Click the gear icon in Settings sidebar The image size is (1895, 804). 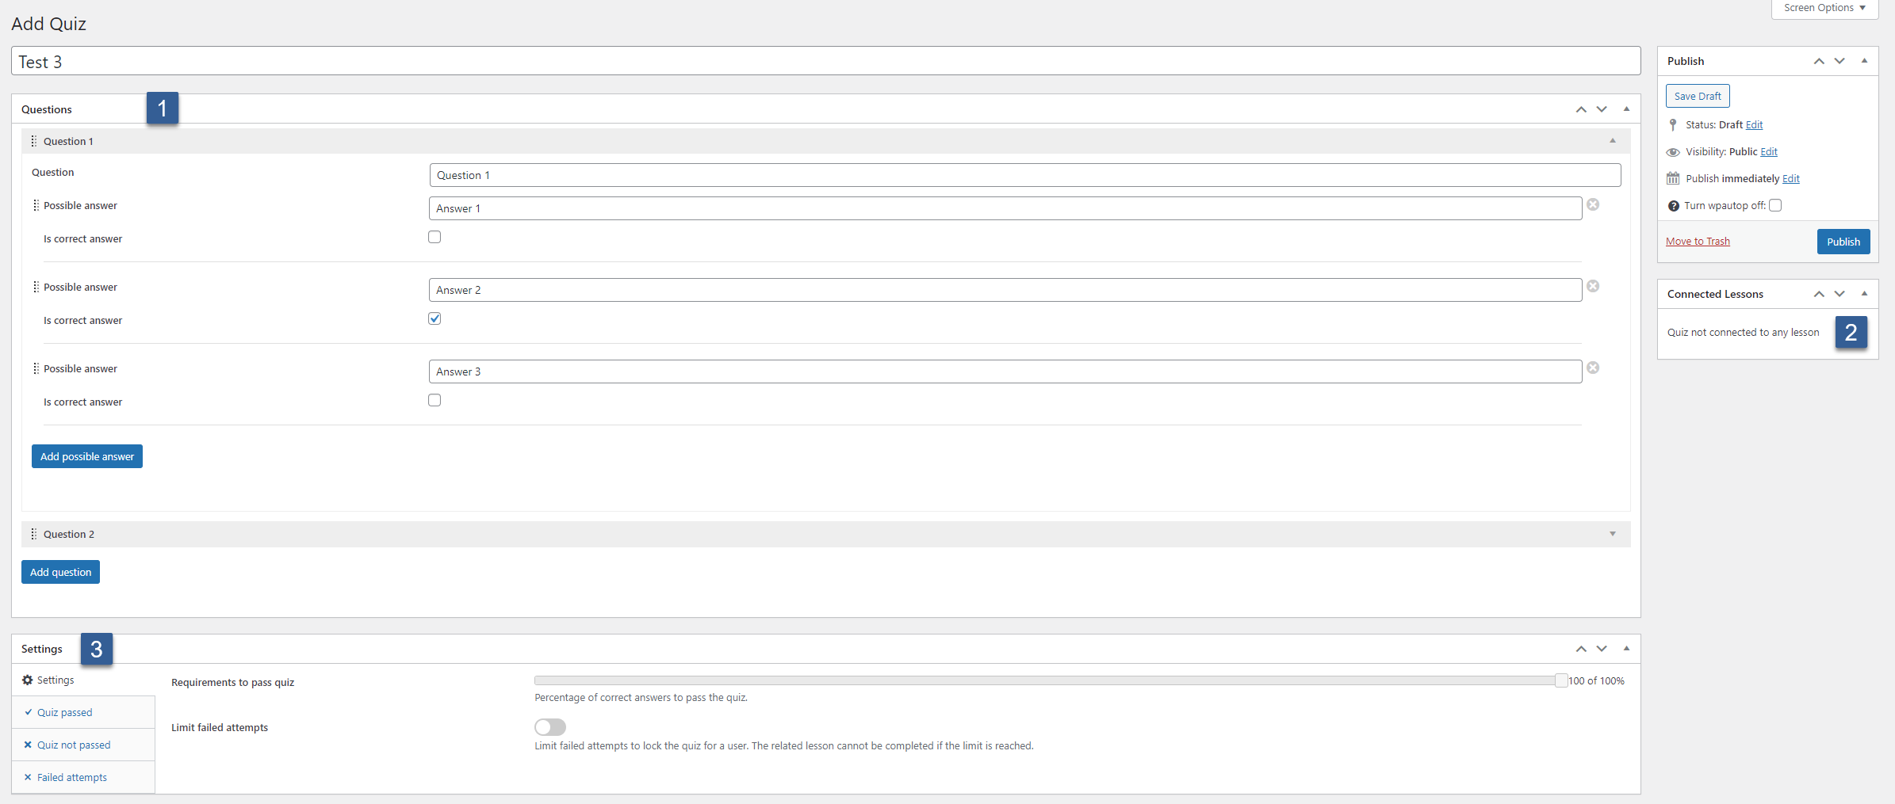pos(26,679)
